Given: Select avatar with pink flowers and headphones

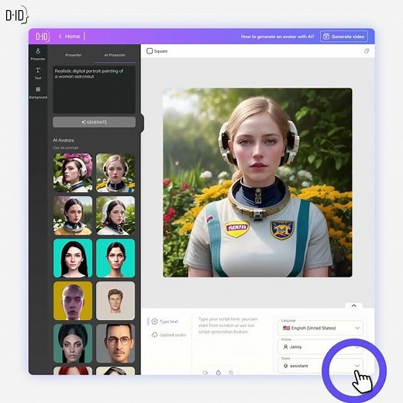Looking at the screenshot, I should point(73,173).
